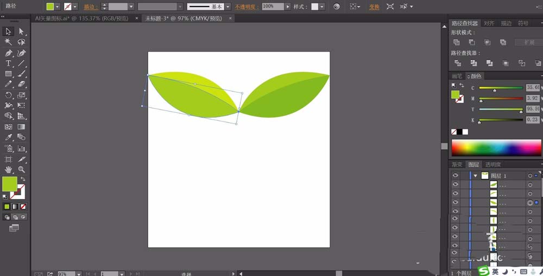The height and width of the screenshot is (276, 543).
Task: Select the Direct Selection tool
Action: click(x=22, y=31)
